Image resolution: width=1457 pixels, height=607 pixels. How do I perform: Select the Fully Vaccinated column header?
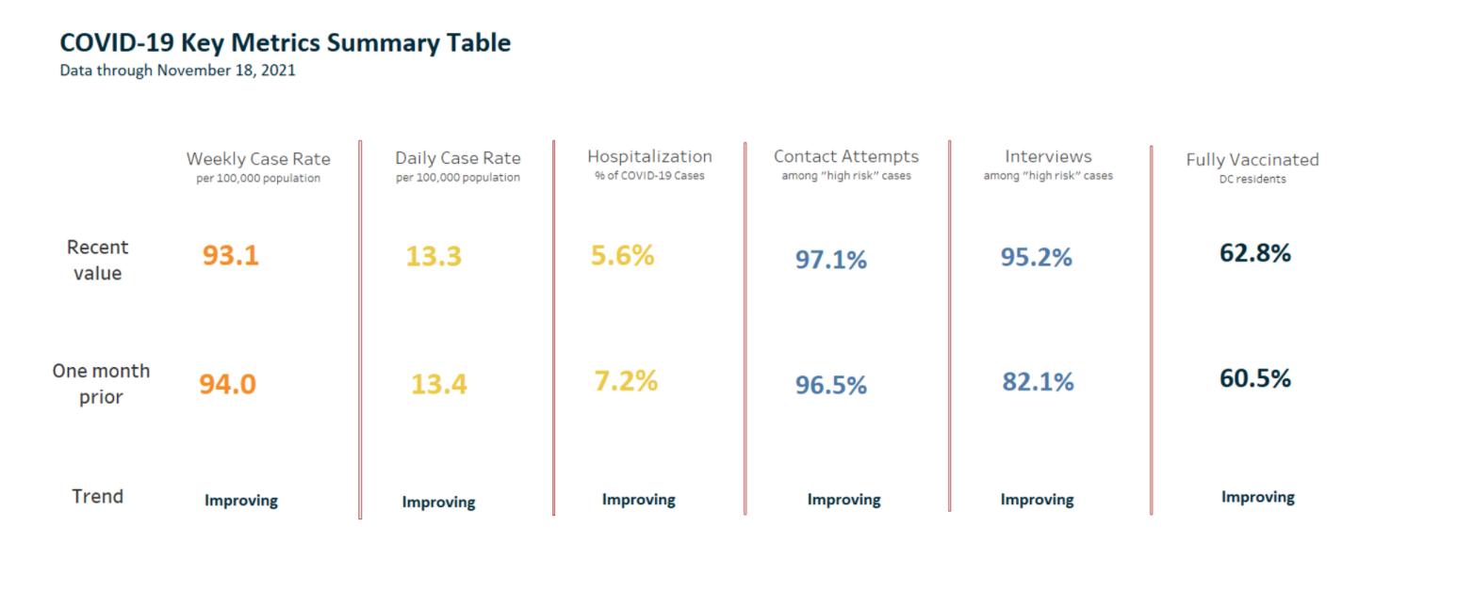click(x=1252, y=160)
